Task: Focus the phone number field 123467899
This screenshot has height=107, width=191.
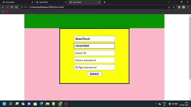Action: [x=94, y=46]
